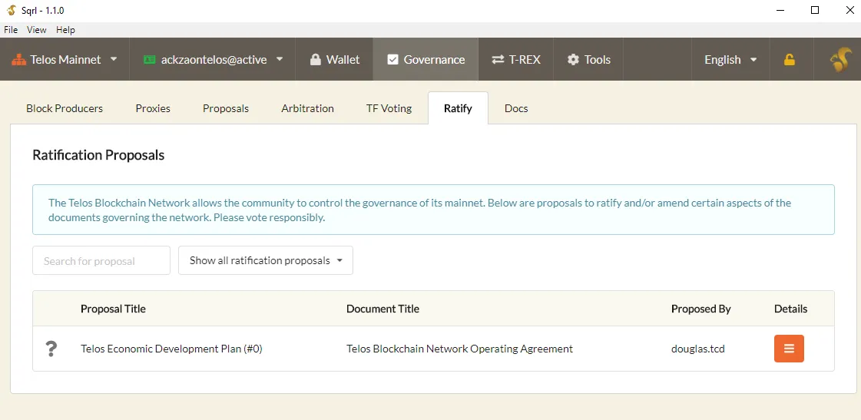Click Telos Blockchain Network Operating Agreement text
Image resolution: width=861 pixels, height=420 pixels.
coord(459,349)
